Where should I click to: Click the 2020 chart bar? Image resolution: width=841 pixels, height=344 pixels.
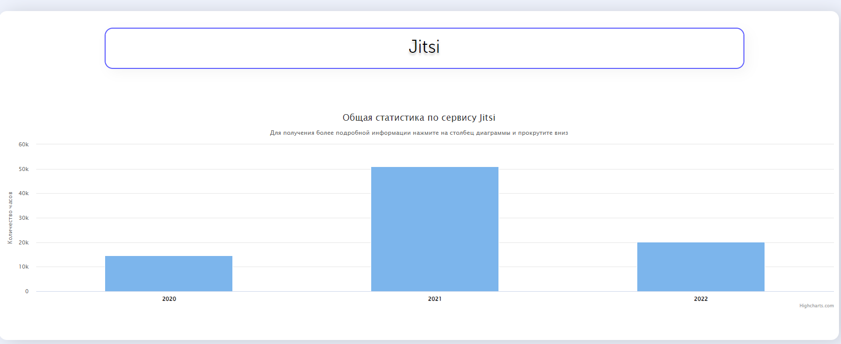coord(169,274)
